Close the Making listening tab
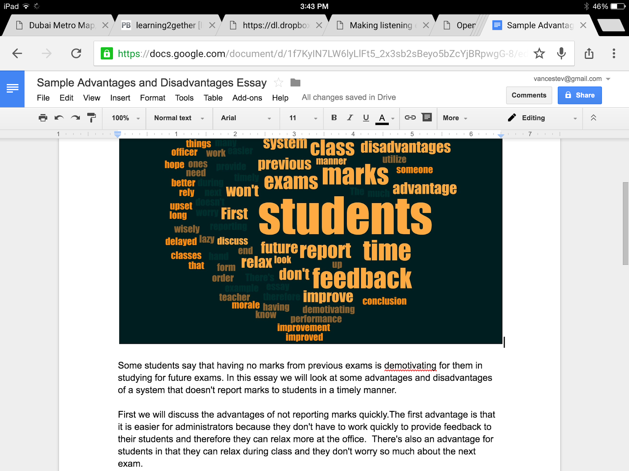This screenshot has width=629, height=471. (426, 25)
